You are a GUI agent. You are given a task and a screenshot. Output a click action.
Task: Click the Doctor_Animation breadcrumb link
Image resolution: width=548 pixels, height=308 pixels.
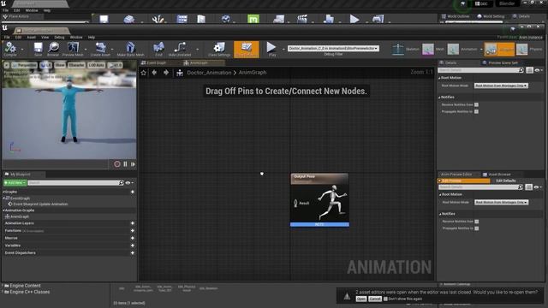point(209,73)
